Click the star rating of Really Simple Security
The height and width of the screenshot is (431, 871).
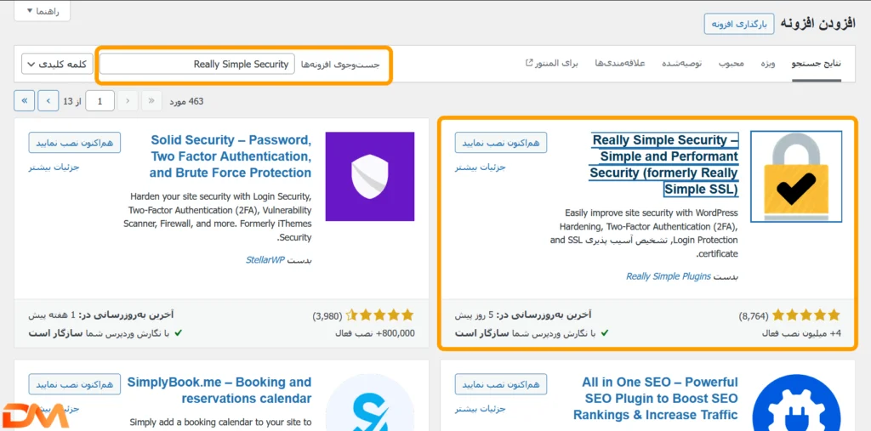[x=806, y=315]
